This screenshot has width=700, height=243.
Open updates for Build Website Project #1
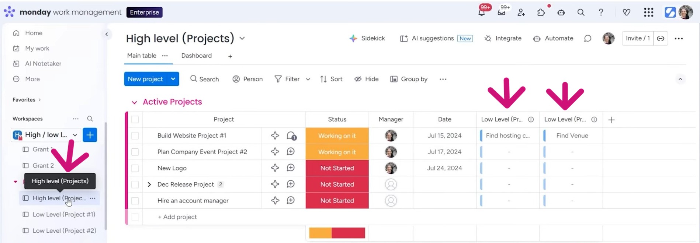291,136
